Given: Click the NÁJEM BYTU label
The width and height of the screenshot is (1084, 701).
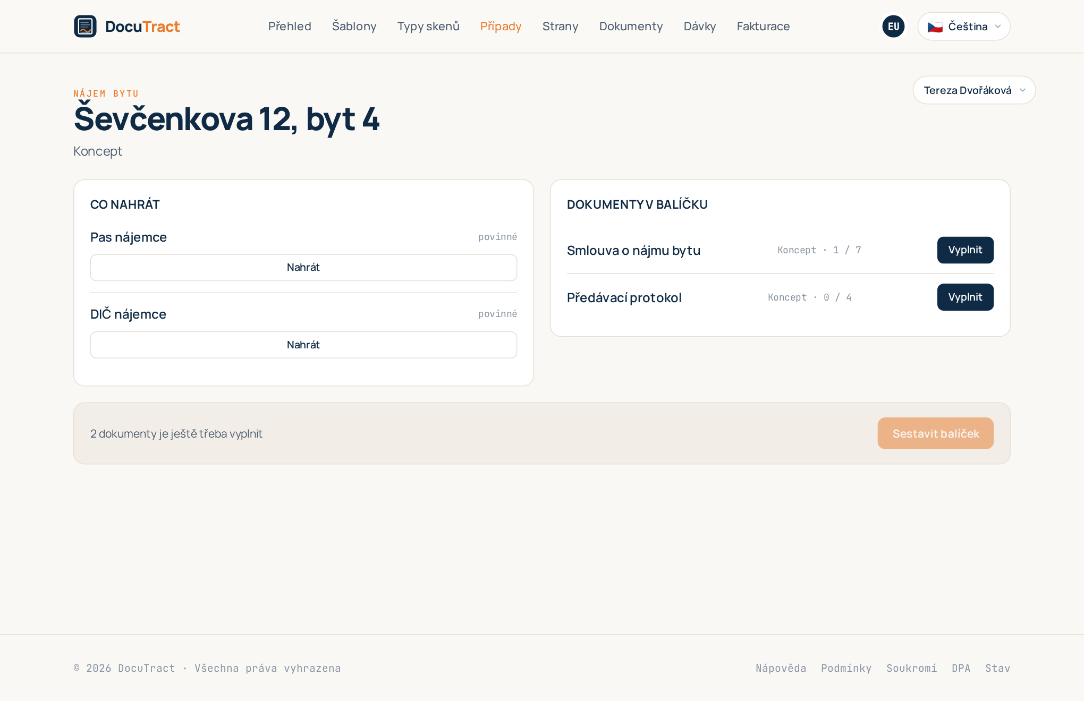Looking at the screenshot, I should click(106, 93).
